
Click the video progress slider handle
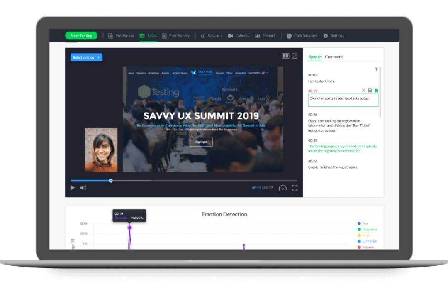coord(111,181)
